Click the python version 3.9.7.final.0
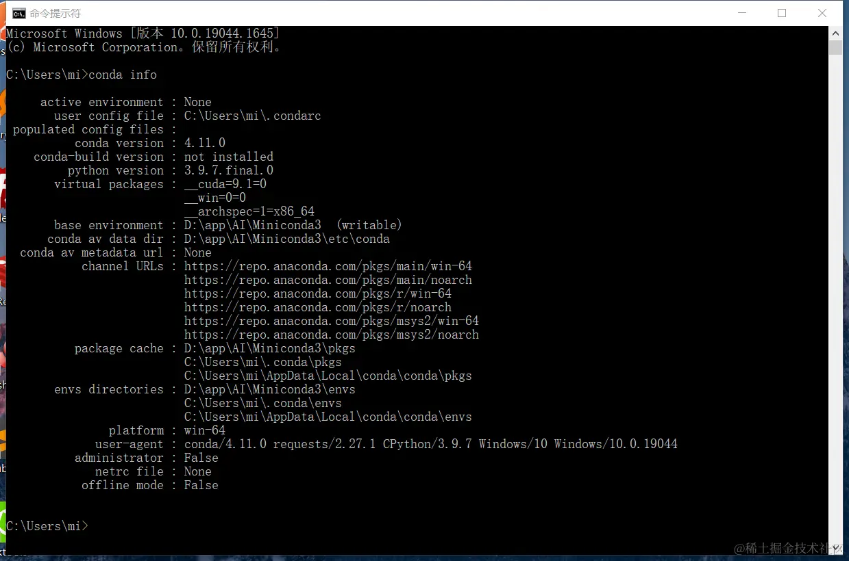This screenshot has height=561, width=849. 229,170
